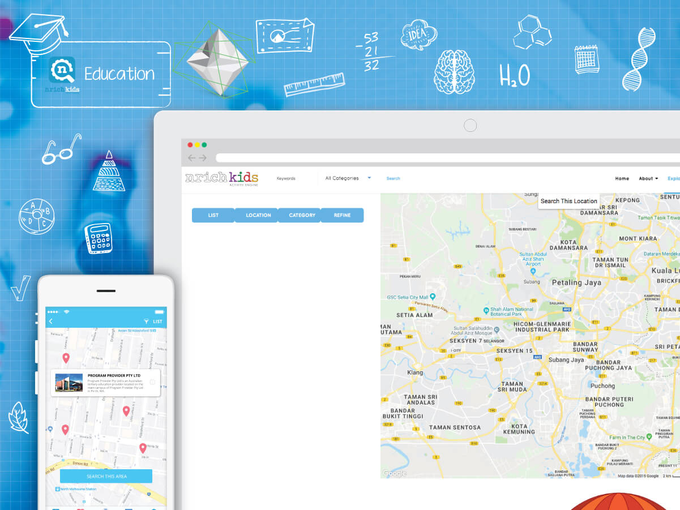Open the nrich kids Activity Engine logo

[221, 178]
